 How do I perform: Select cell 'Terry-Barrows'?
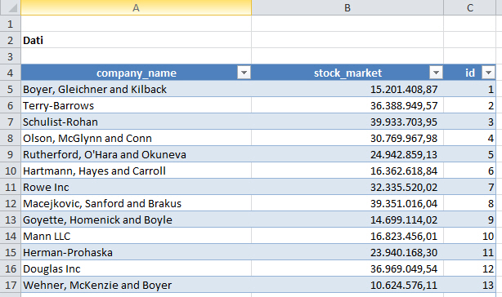coord(136,105)
